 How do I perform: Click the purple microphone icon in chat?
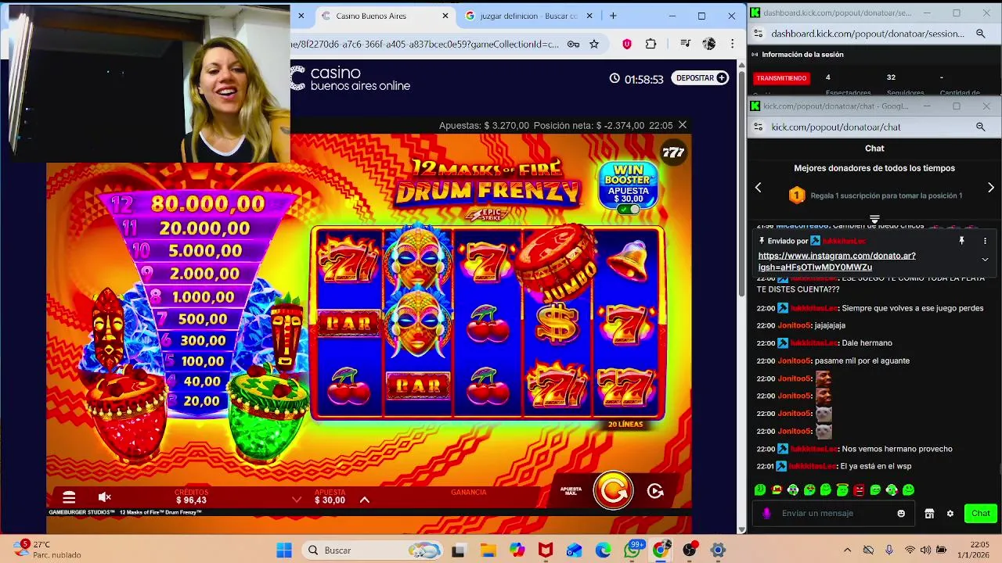pyautogui.click(x=766, y=513)
